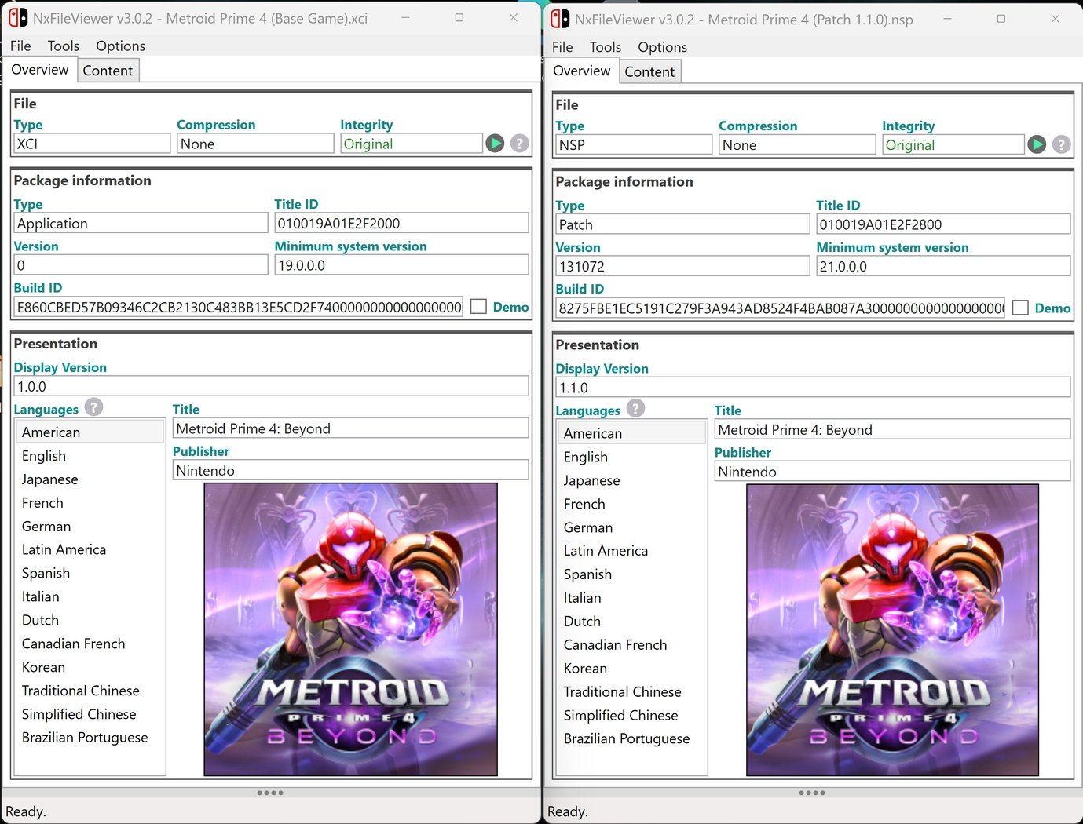Switch to Content tab in patch window
Screen dimensions: 1083x824
(649, 71)
